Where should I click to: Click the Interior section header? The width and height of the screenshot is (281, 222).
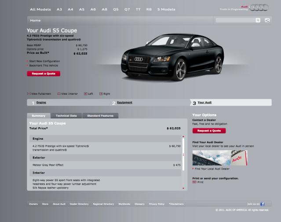(x=106, y=173)
